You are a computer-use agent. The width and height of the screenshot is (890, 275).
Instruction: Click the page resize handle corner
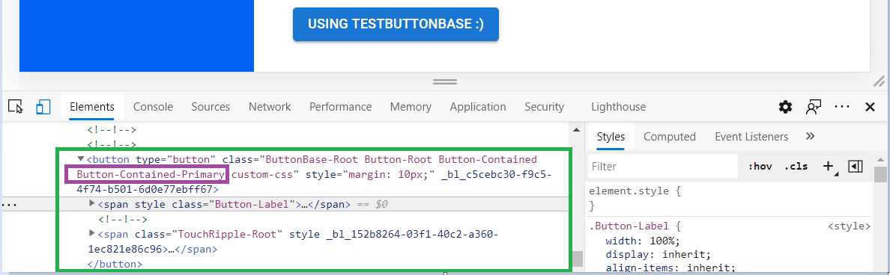(x=879, y=81)
